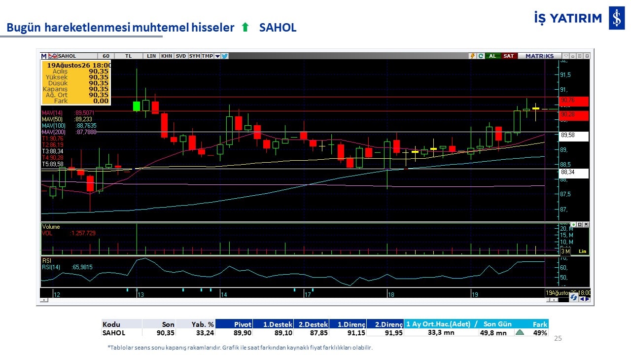
Task: Toggle the KHN toolbar button
Action: click(167, 56)
